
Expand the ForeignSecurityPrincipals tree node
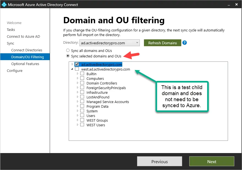[x=77, y=87]
